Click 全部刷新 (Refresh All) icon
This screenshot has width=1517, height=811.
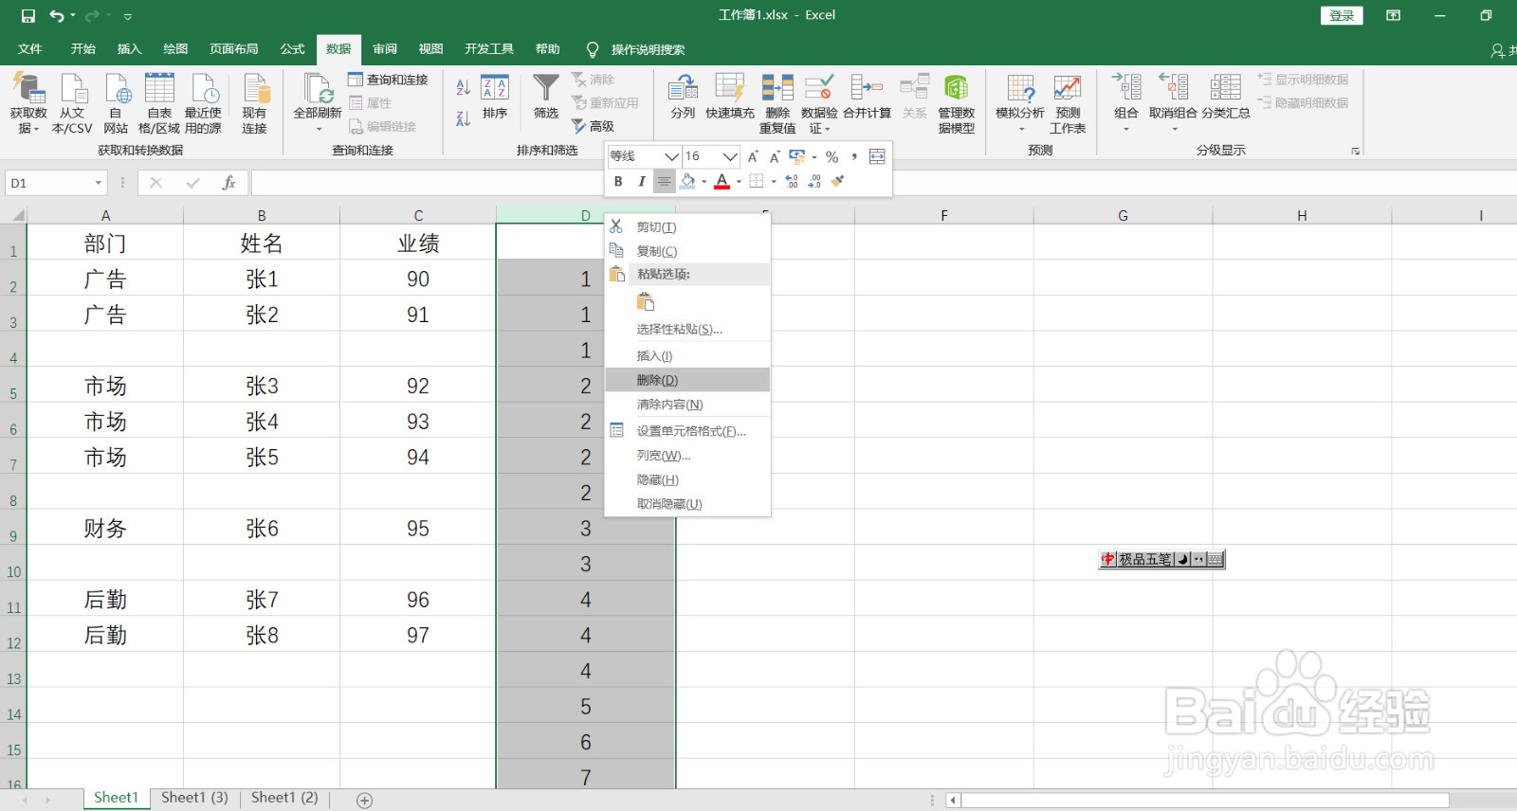click(318, 89)
